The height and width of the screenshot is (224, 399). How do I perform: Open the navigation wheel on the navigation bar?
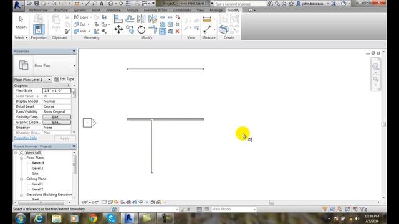(375, 67)
